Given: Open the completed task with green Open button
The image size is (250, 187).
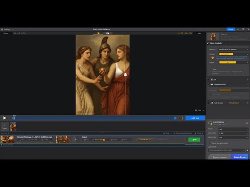Looking at the screenshot, I should click(194, 140).
